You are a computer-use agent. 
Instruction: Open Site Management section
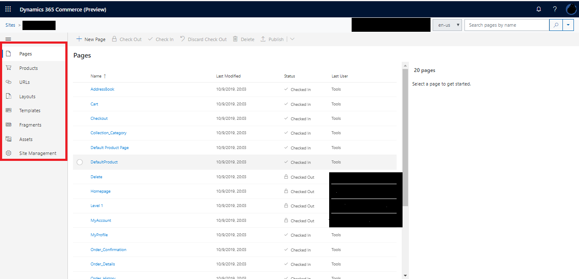coord(38,153)
